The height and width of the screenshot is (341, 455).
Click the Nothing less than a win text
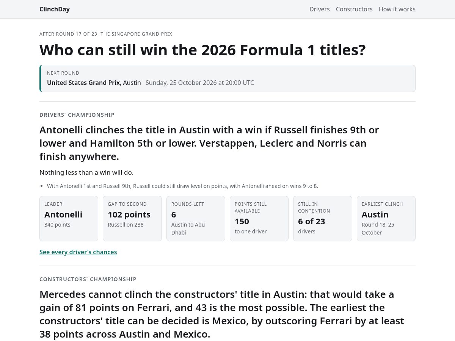(86, 172)
